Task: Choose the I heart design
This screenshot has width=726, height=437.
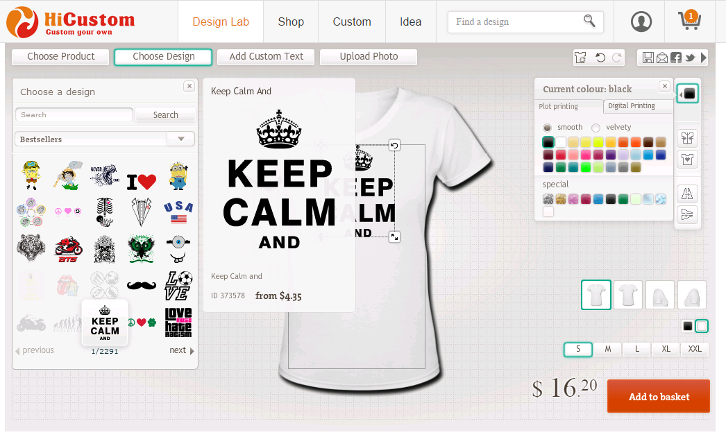Action: click(141, 182)
